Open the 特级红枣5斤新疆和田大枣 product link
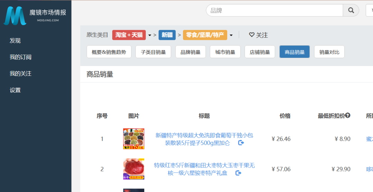 pyautogui.click(x=204, y=169)
